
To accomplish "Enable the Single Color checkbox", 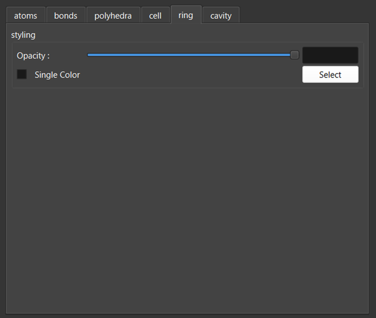I will click(x=22, y=75).
